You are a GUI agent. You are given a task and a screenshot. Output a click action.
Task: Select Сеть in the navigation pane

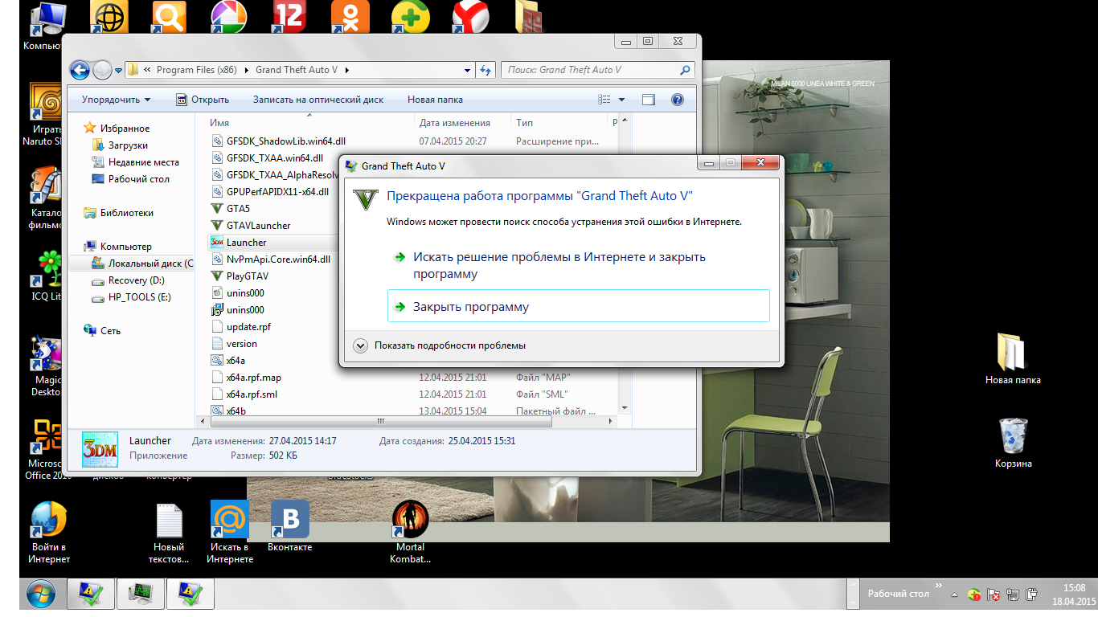102,331
